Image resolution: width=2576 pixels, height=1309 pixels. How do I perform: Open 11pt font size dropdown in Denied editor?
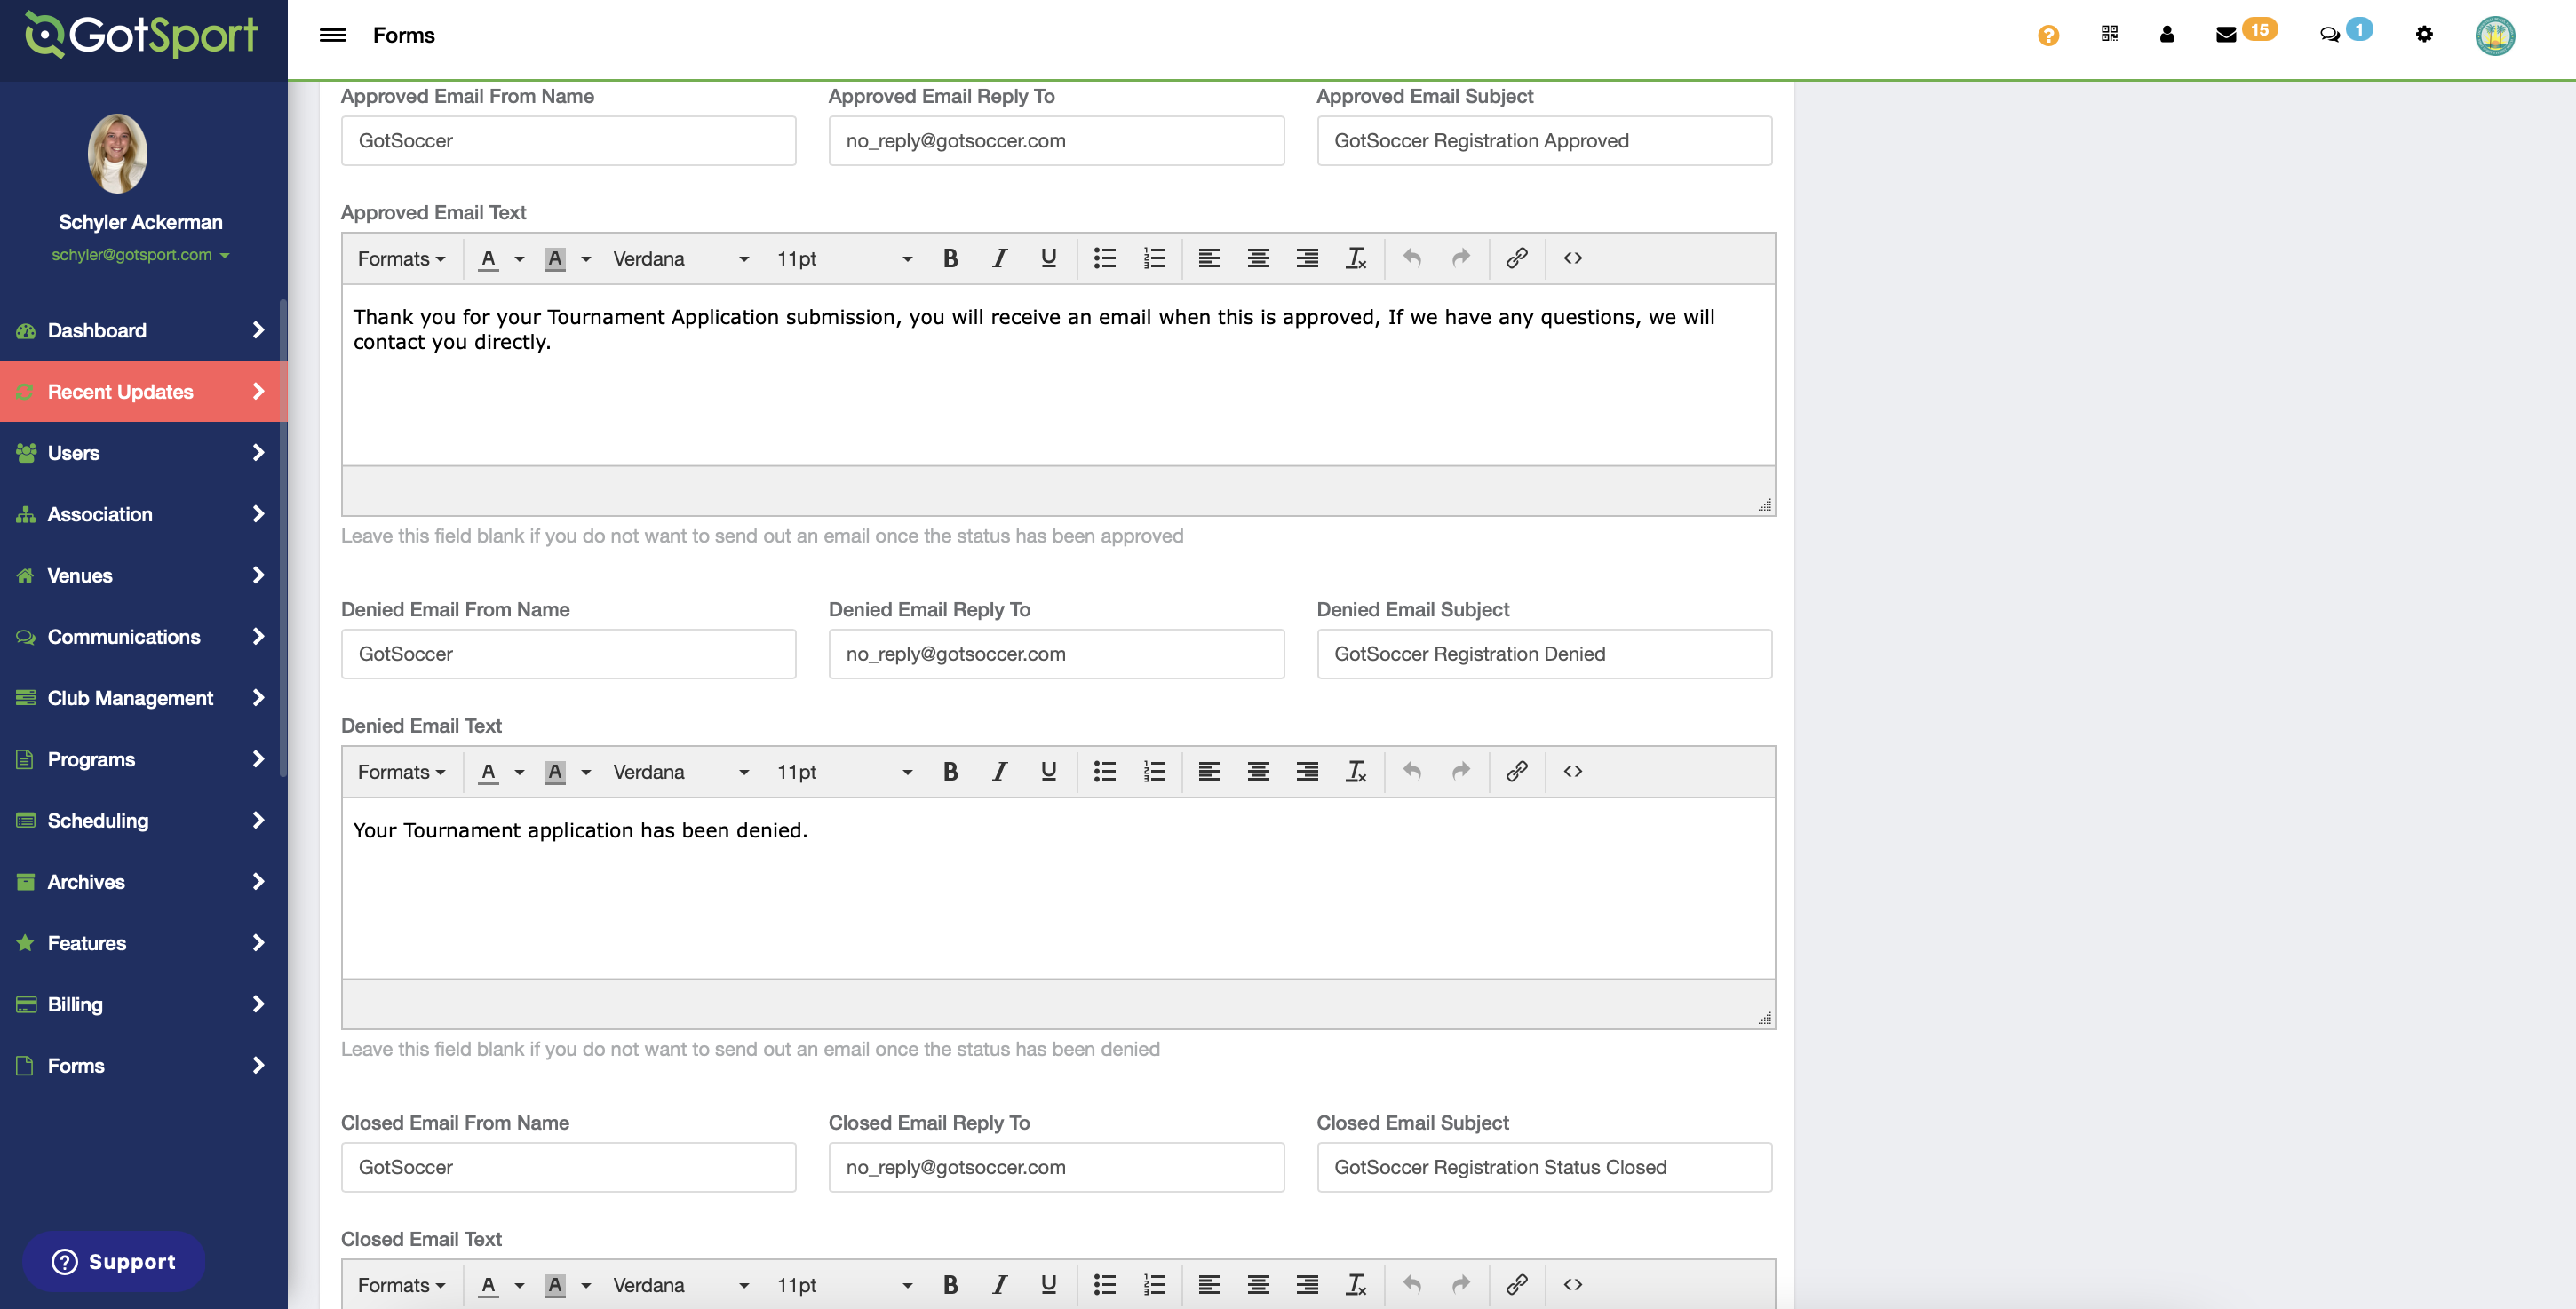coord(844,772)
